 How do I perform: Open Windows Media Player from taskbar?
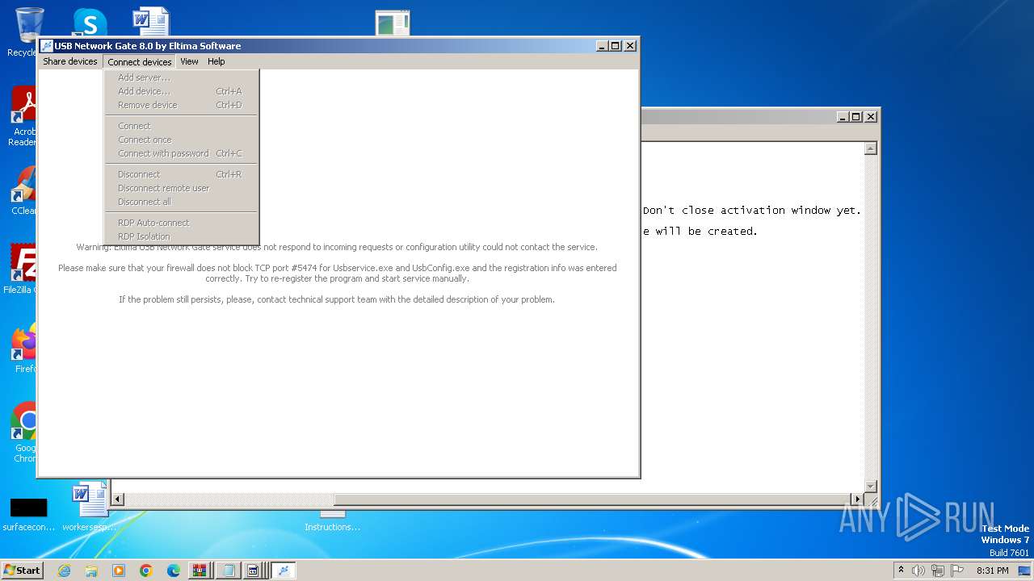coord(119,571)
